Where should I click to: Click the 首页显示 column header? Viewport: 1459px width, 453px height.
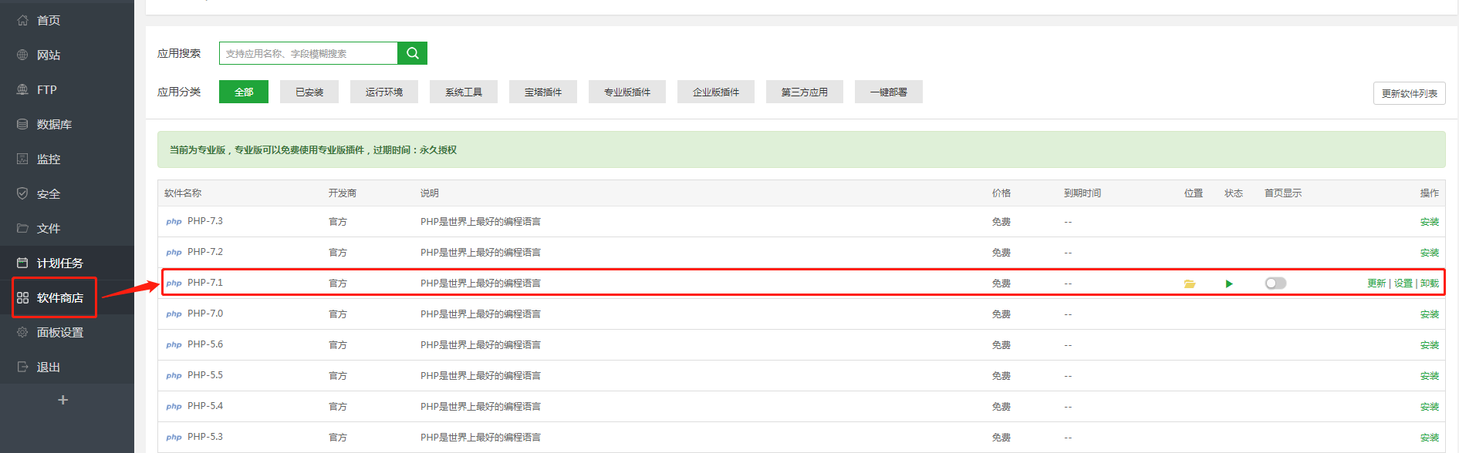[1283, 193]
